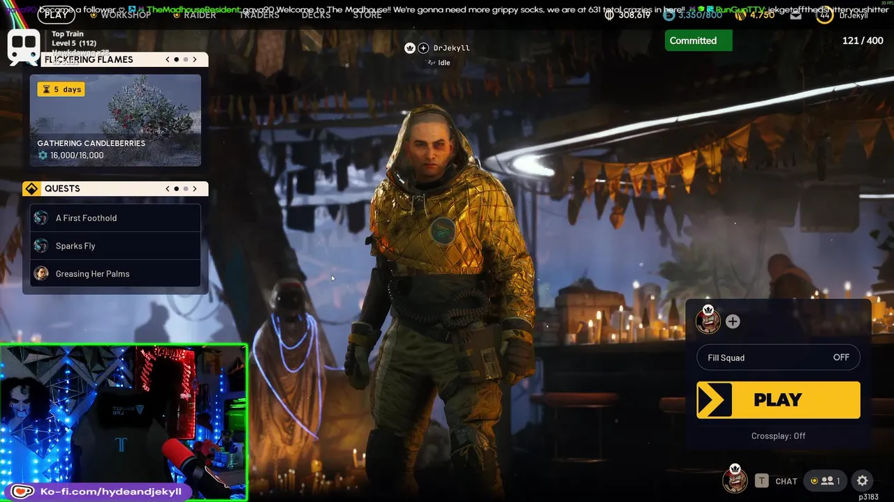Open the Greasing Her Palms quest
894x502 pixels.
coord(115,273)
